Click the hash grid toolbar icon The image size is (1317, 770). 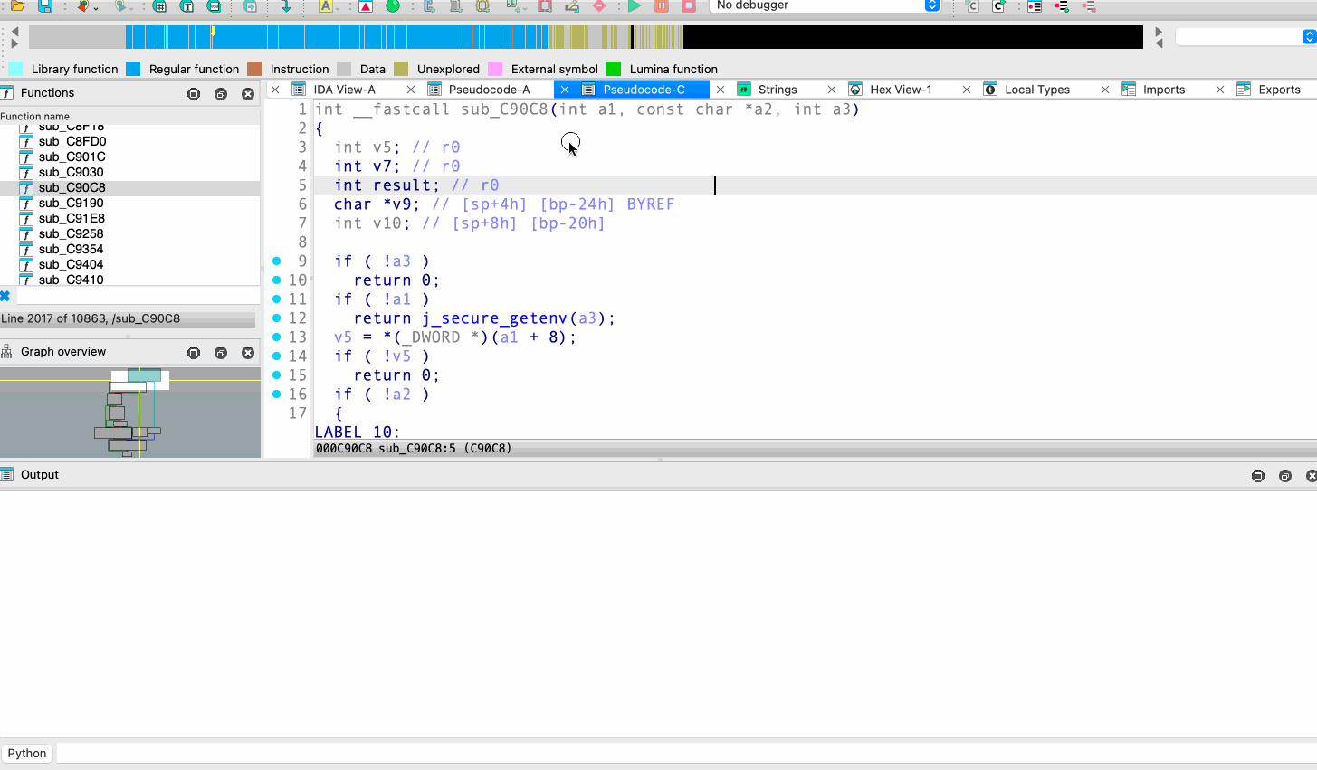click(x=159, y=5)
